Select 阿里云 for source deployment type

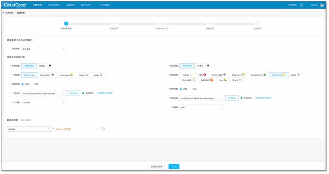click(42, 66)
